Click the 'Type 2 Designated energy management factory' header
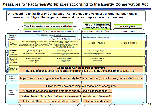This screenshot has width=153, height=106. pyautogui.click(x=97, y=26)
